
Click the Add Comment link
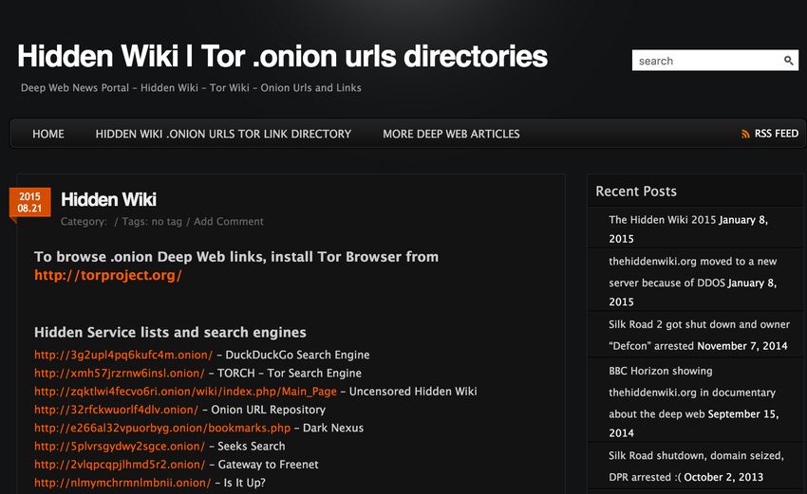229,222
